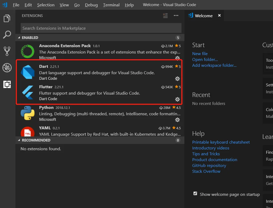Clear extensions input icon in header

[x=165, y=16]
